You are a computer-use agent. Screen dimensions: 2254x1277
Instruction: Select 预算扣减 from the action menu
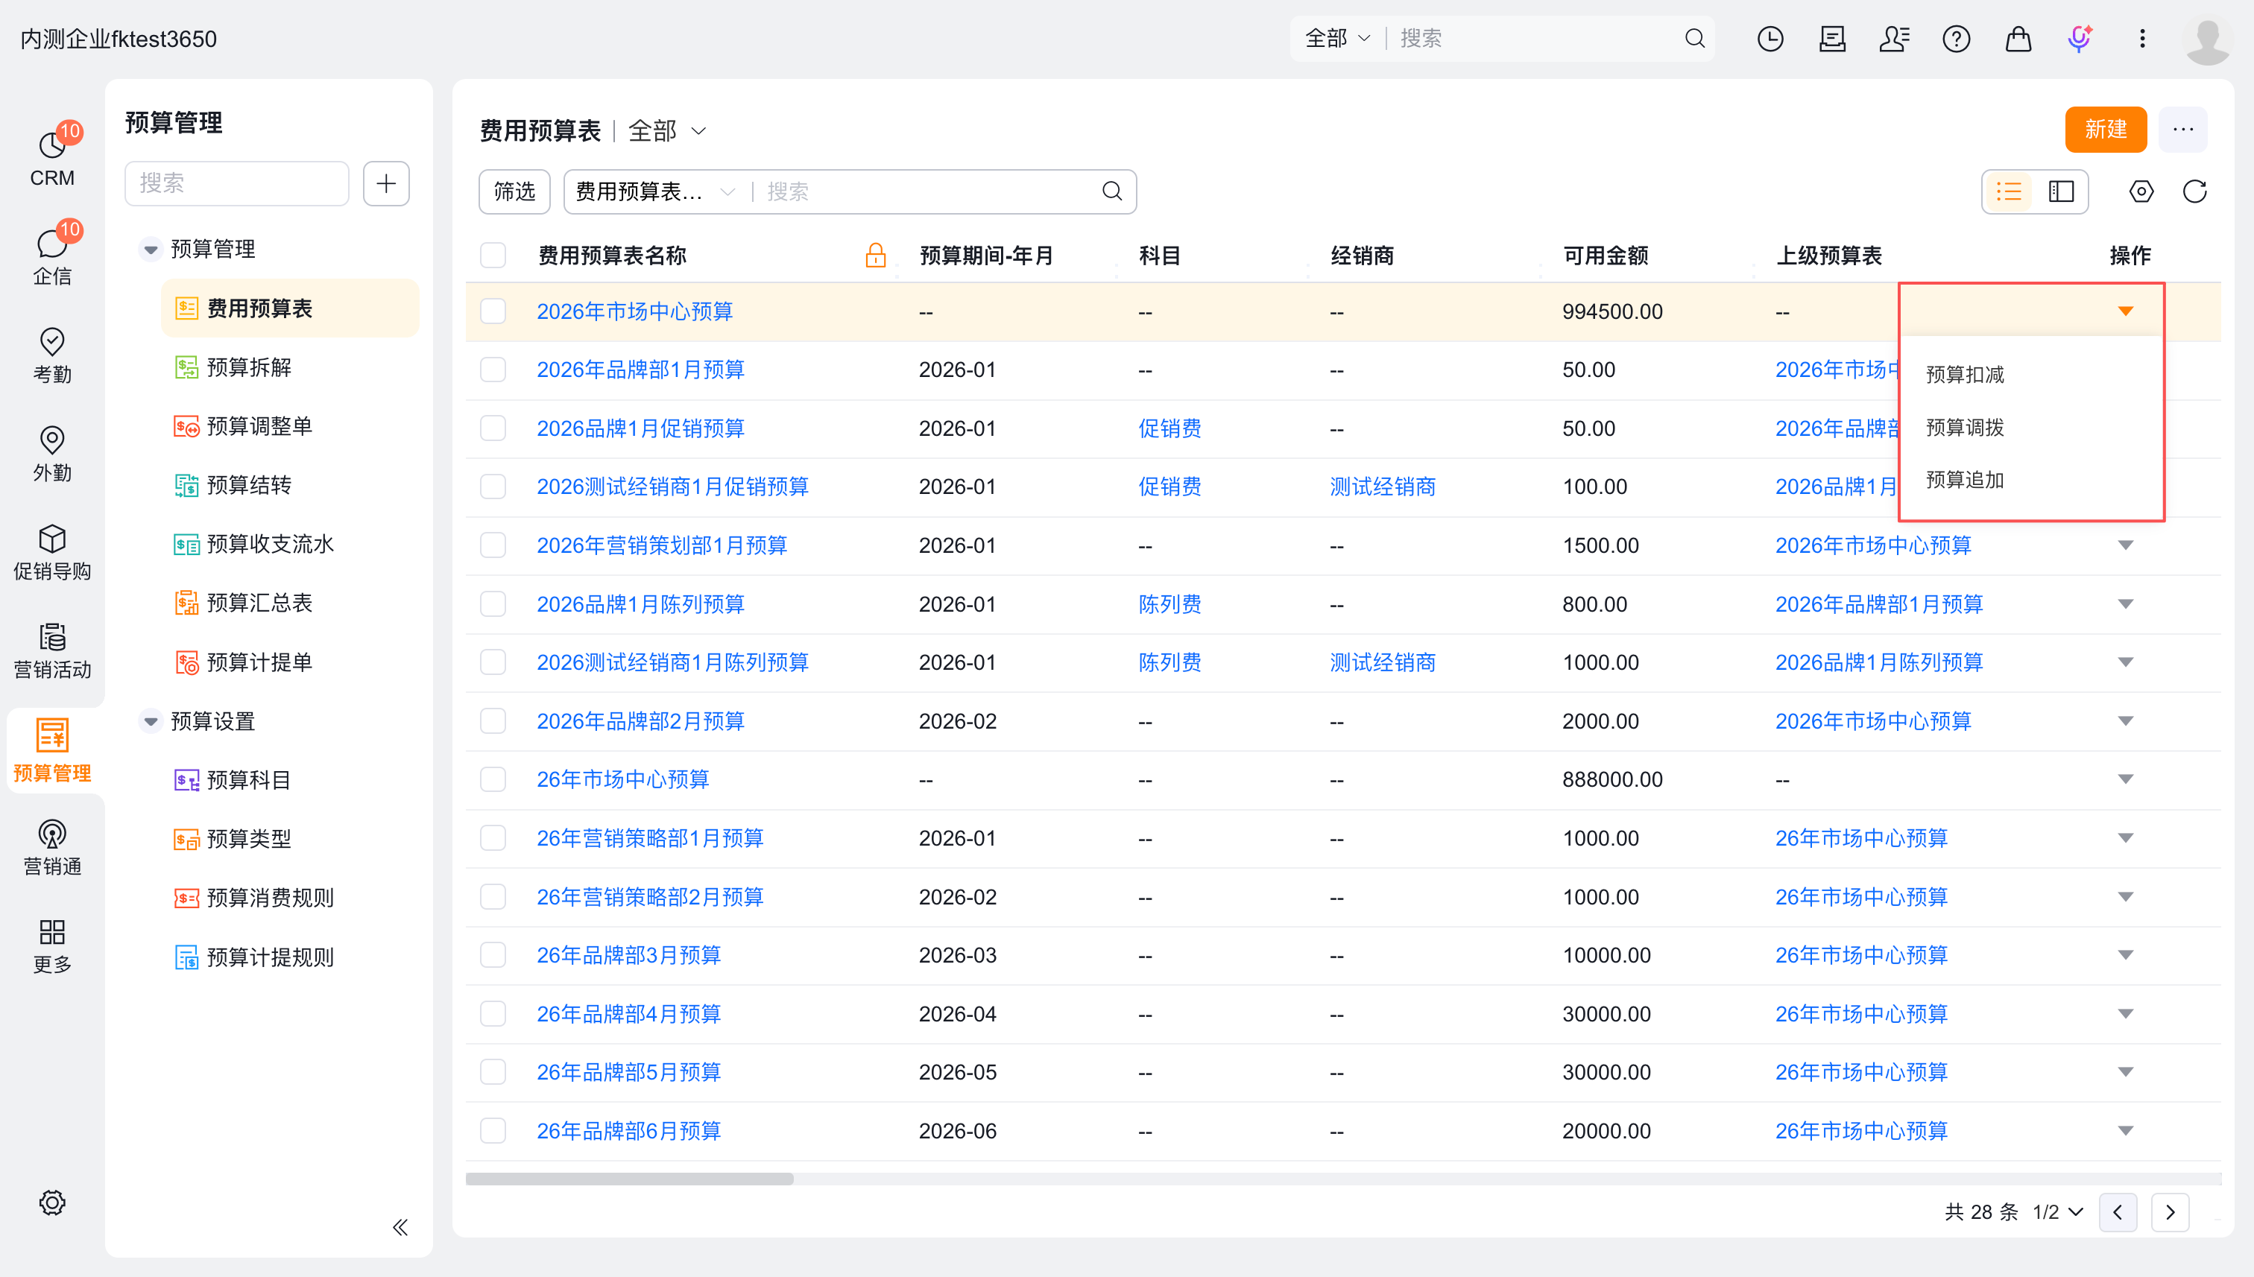pos(1965,375)
